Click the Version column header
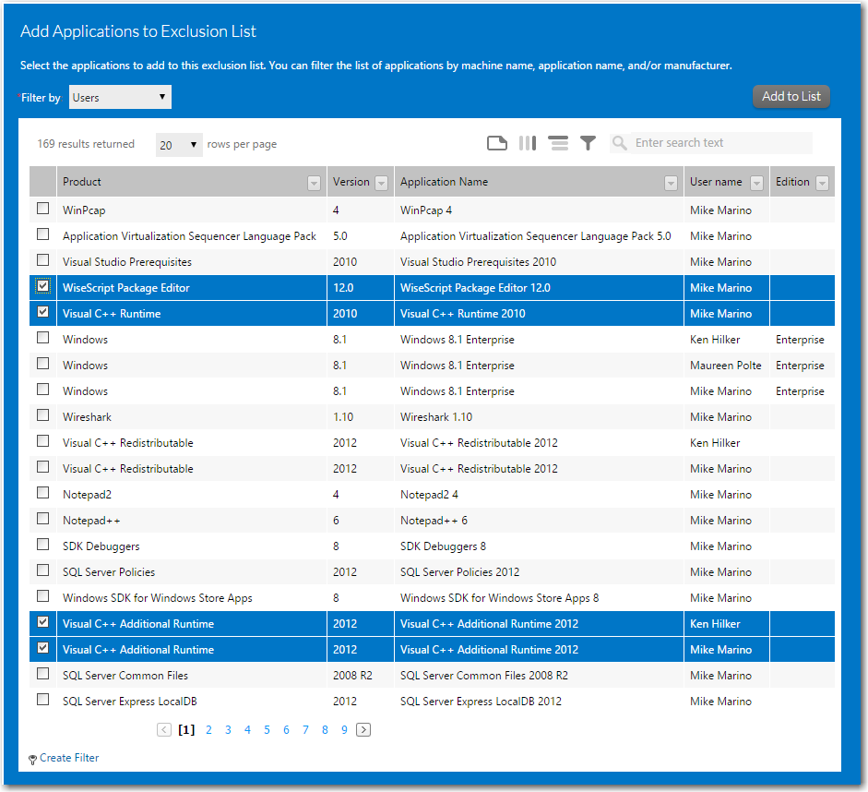Image resolution: width=868 pixels, height=792 pixels. click(x=351, y=182)
